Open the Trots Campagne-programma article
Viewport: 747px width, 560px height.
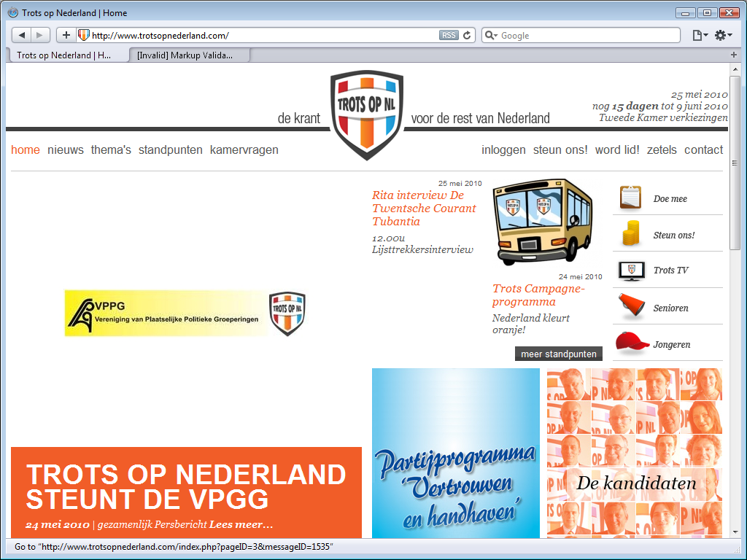[x=538, y=295]
